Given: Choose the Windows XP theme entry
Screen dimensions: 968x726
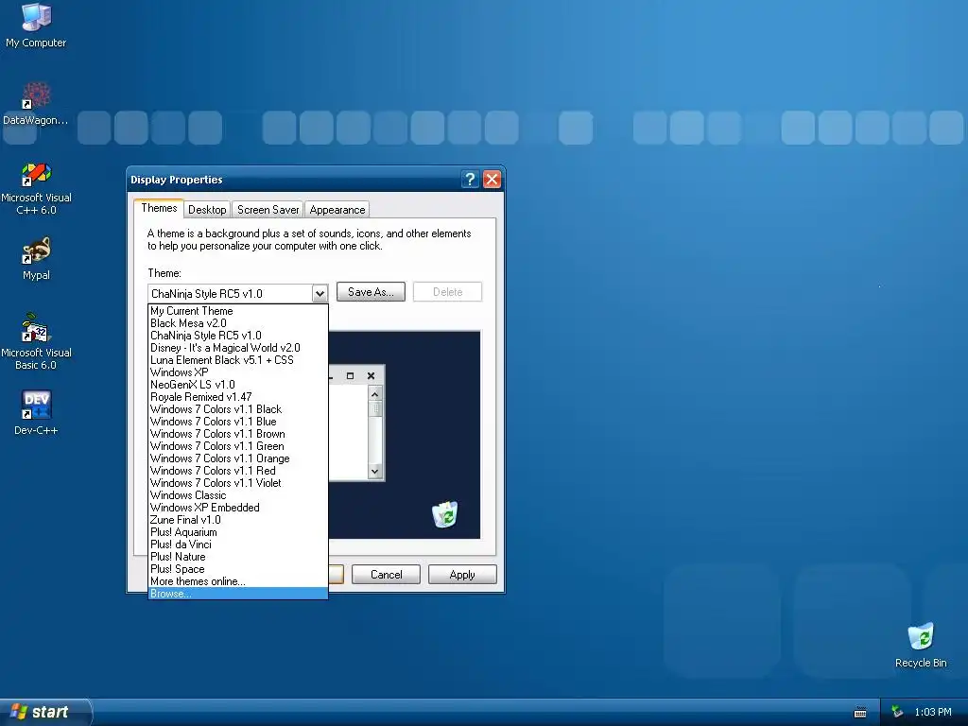Looking at the screenshot, I should [x=237, y=372].
